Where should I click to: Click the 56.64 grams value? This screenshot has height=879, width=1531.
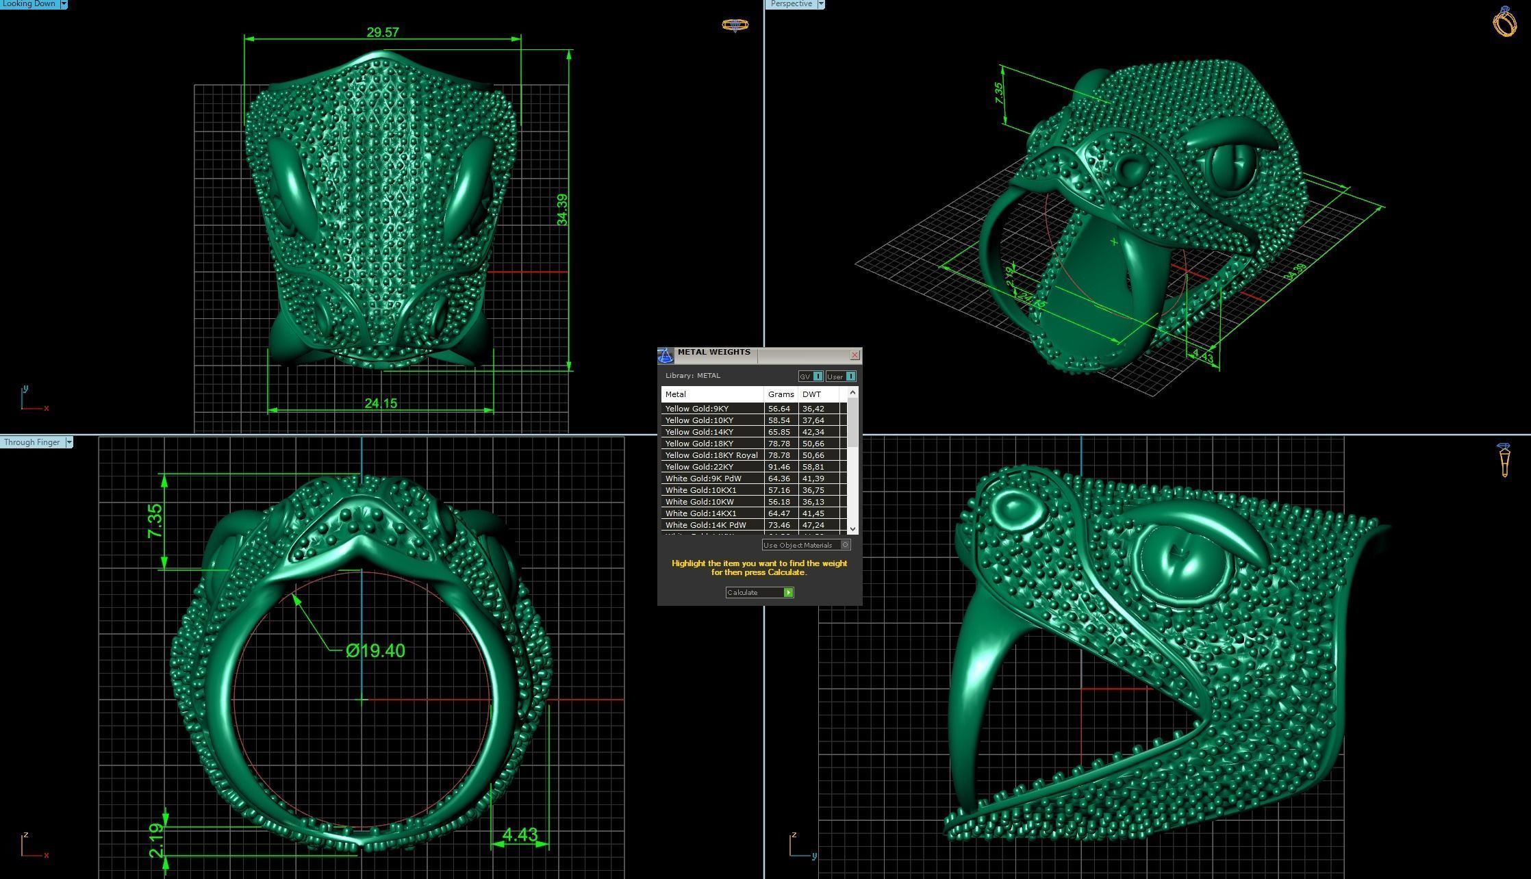[779, 409]
